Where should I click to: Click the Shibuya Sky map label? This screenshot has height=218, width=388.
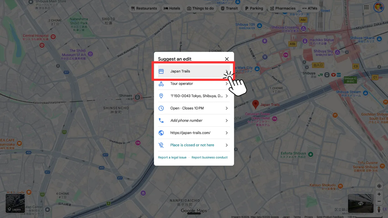click(323, 53)
